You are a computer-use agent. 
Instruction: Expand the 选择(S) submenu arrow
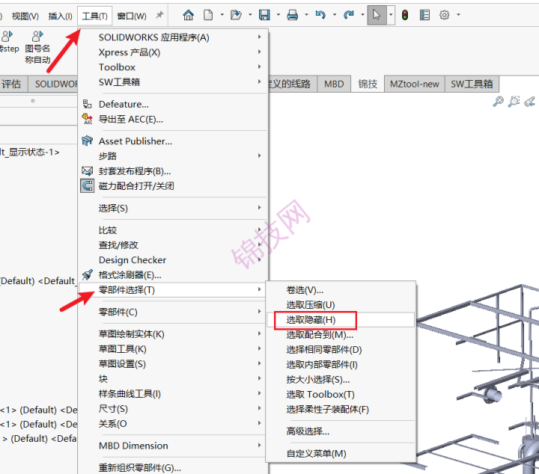(x=260, y=208)
